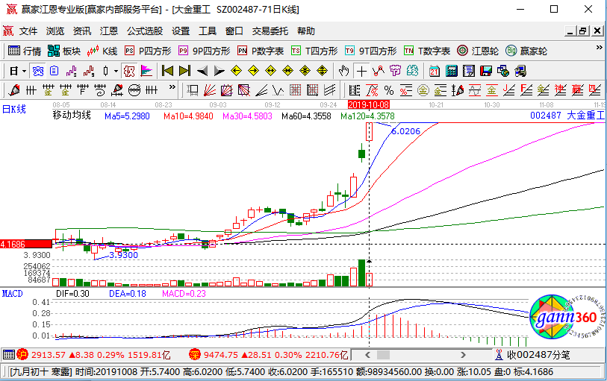Viewport: 607px width, 381px height.
Task: Click the blue stock info clipboard icon
Action: click(x=55, y=71)
